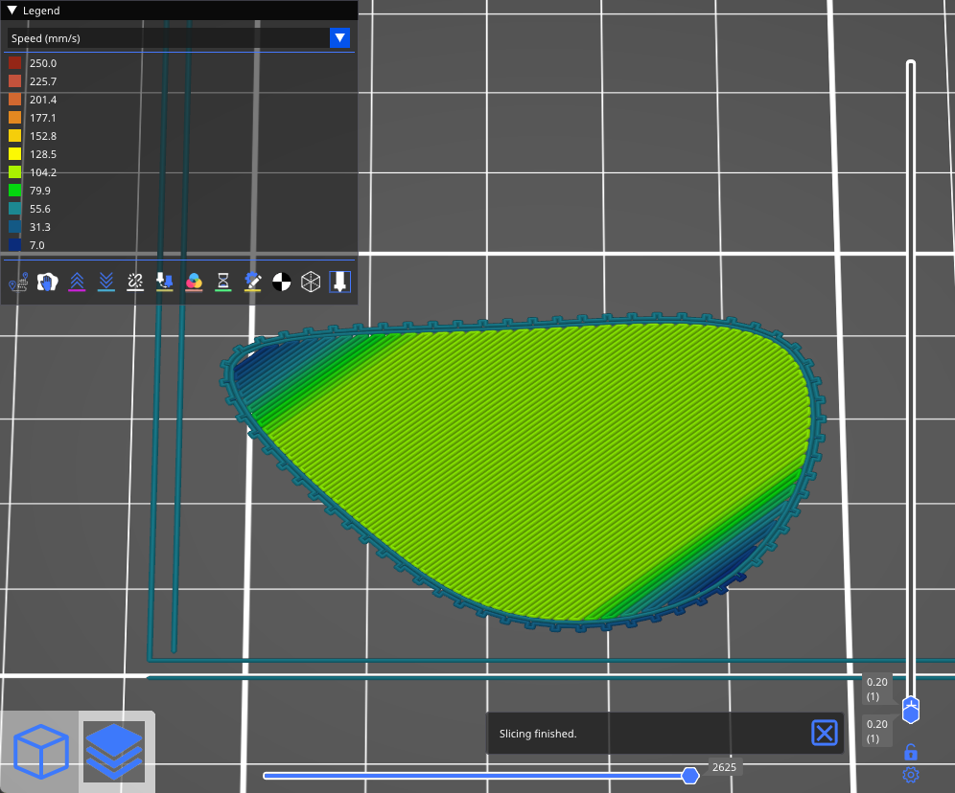955x793 pixels.
Task: Toggle wipes visibility using the hand icon
Action: pos(47,282)
